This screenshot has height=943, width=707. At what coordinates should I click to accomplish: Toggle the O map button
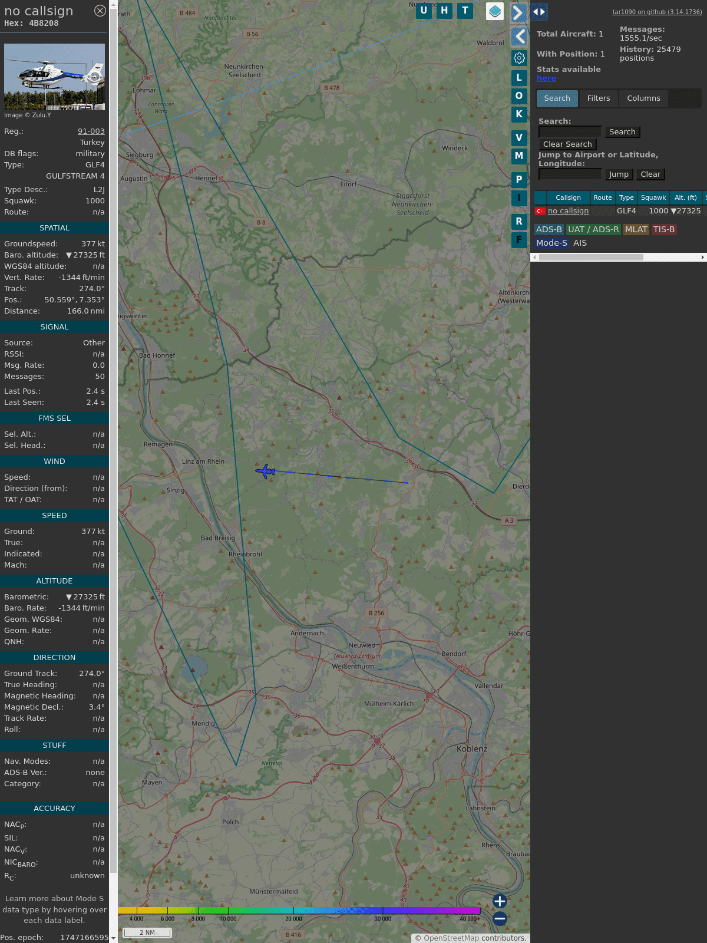pos(519,95)
